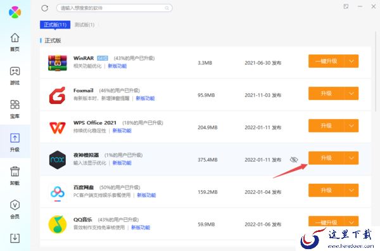This screenshot has height=251, width=380.
Task: Click the 2022-01-06 release date
Action: point(257,224)
